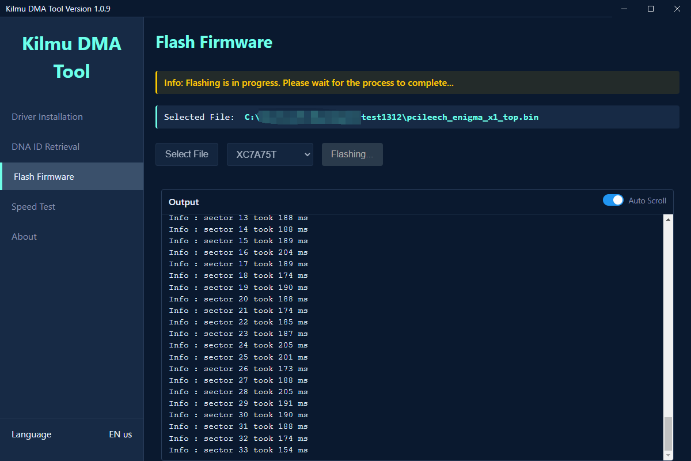Click the Flashing... button
This screenshot has height=461, width=691.
point(352,154)
